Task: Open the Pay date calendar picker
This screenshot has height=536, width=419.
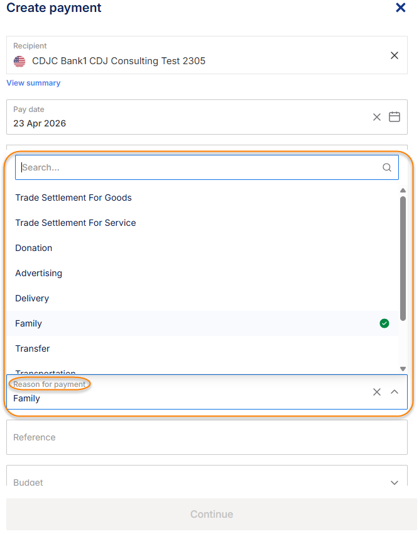Action: point(395,117)
